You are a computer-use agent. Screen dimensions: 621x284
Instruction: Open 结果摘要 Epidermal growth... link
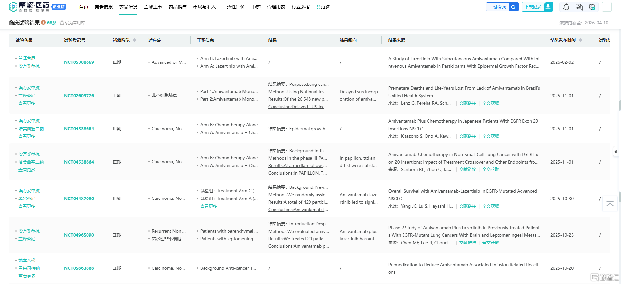click(299, 129)
